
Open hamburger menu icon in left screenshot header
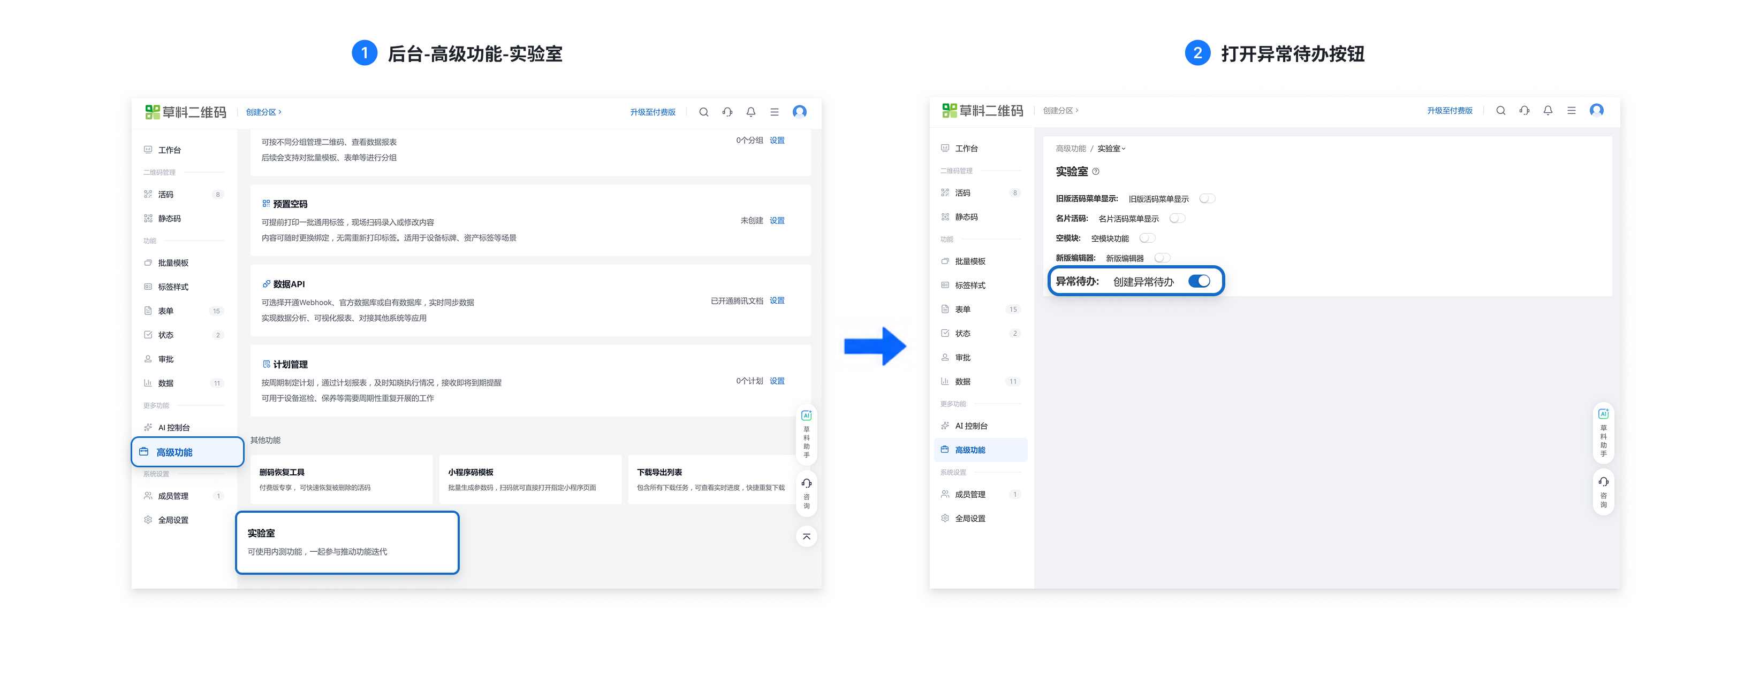coord(774,112)
